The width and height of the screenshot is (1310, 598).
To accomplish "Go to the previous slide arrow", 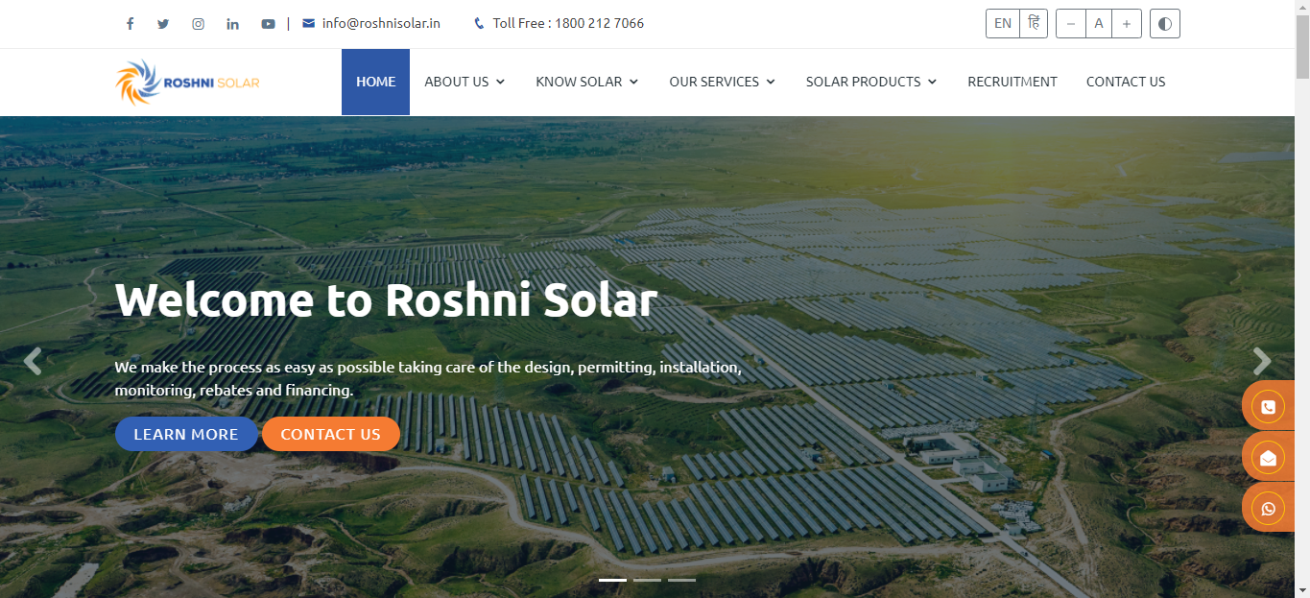I will (x=33, y=361).
